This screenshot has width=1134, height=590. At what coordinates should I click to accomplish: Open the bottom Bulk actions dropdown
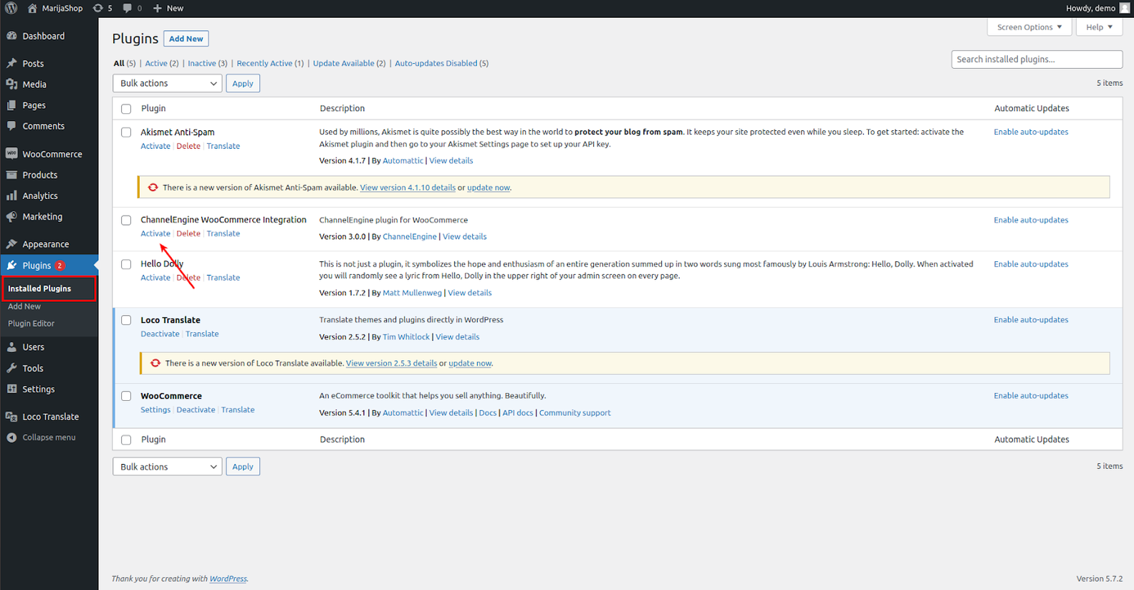click(x=168, y=467)
